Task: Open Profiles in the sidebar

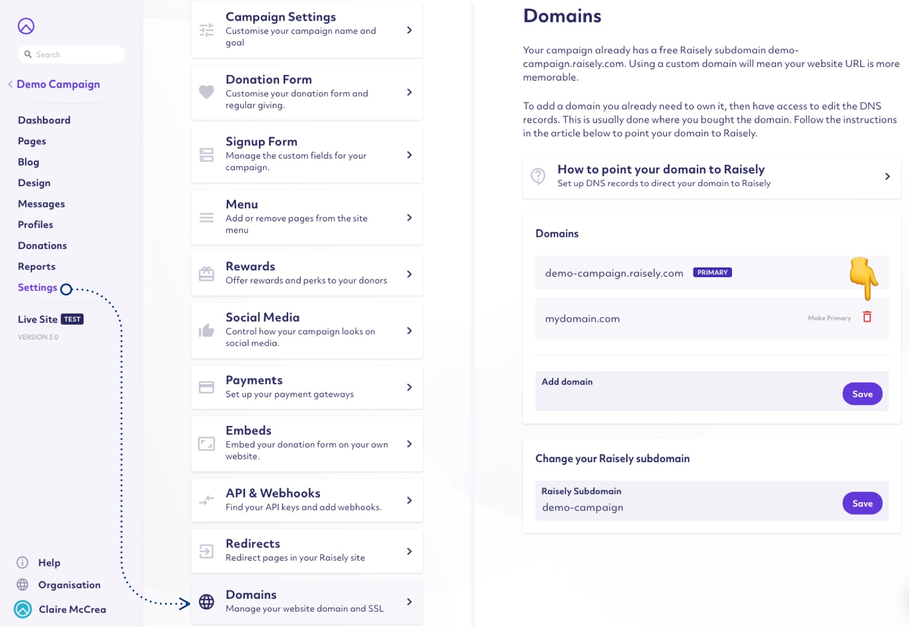Action: [36, 224]
